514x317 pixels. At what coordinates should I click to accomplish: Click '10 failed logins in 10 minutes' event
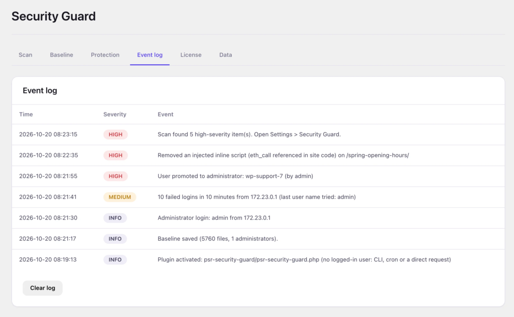pyautogui.click(x=256, y=197)
